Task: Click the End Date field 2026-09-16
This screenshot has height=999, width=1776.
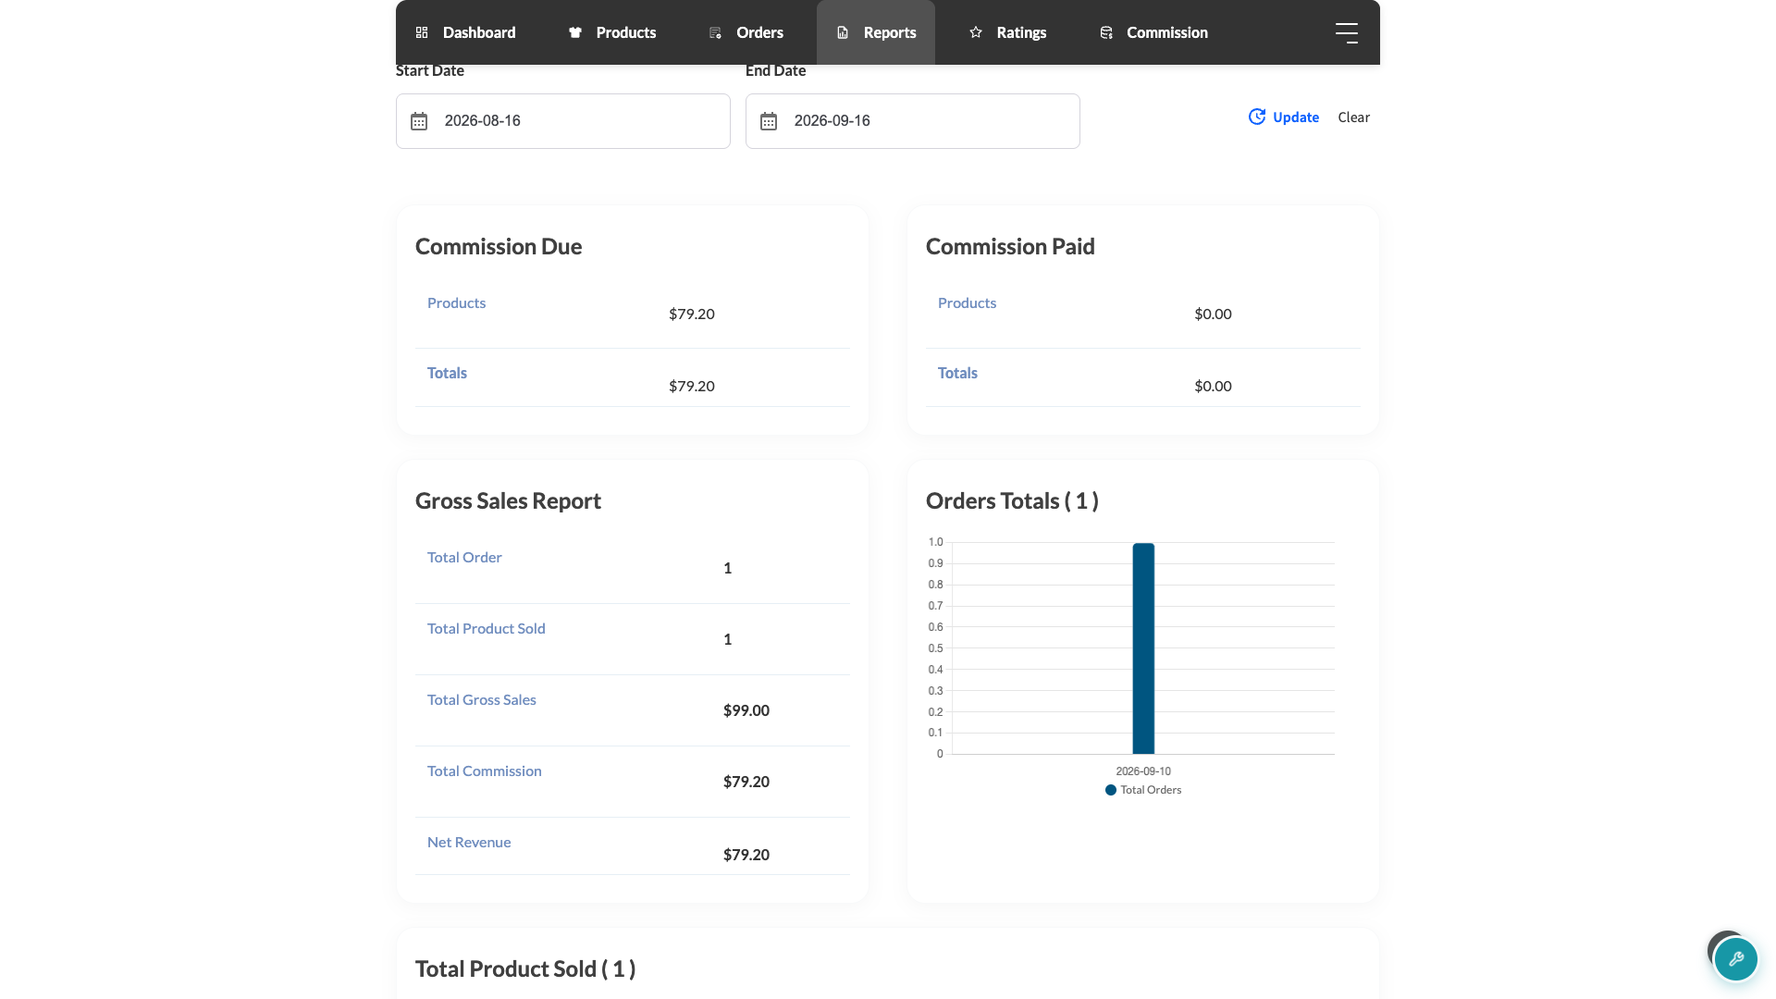Action: 913,121
